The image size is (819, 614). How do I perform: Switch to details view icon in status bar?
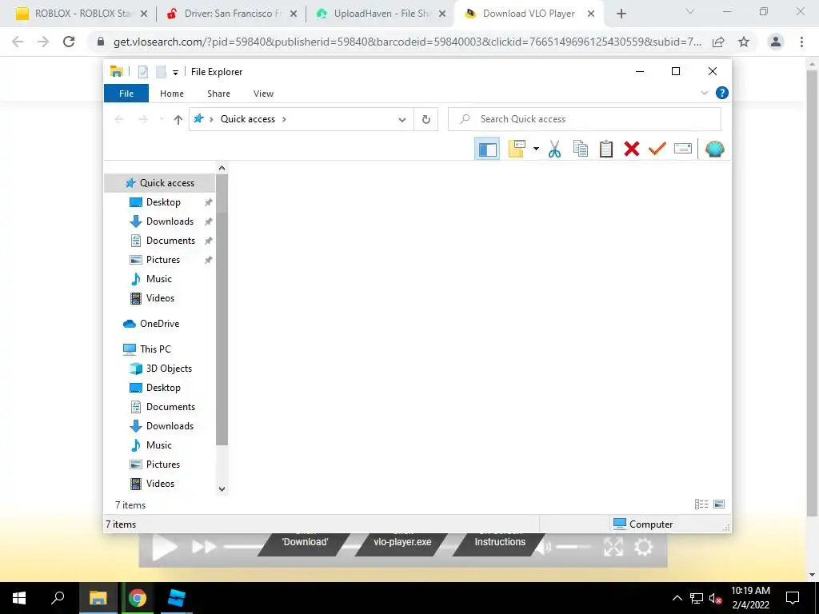tap(701, 504)
